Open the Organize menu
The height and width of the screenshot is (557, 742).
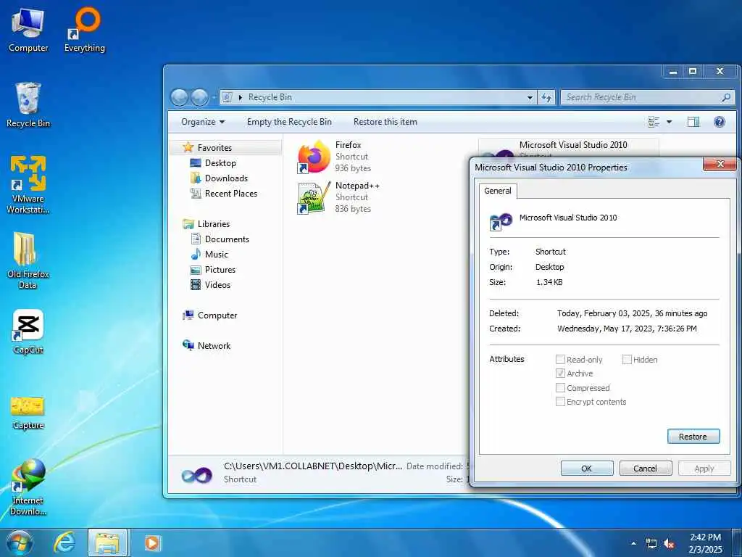coord(203,122)
